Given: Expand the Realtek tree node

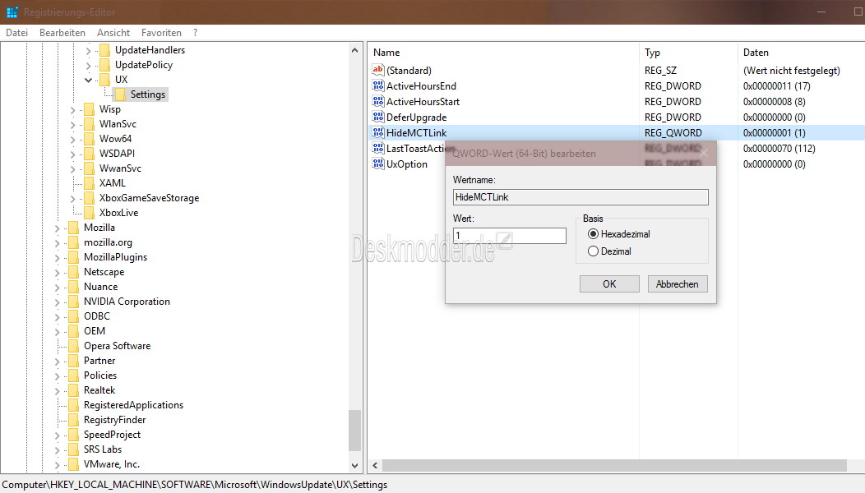Looking at the screenshot, I should click(x=58, y=390).
